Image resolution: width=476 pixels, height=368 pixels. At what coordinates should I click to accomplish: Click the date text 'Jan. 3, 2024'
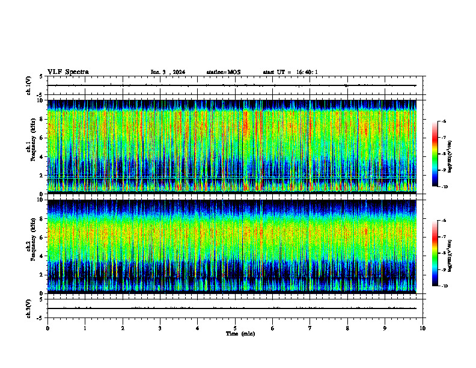click(x=168, y=72)
